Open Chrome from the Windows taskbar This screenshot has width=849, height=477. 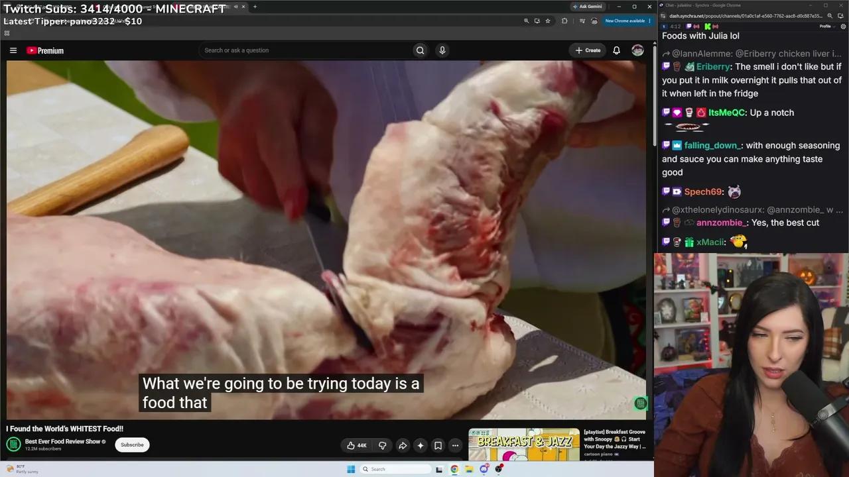454,469
